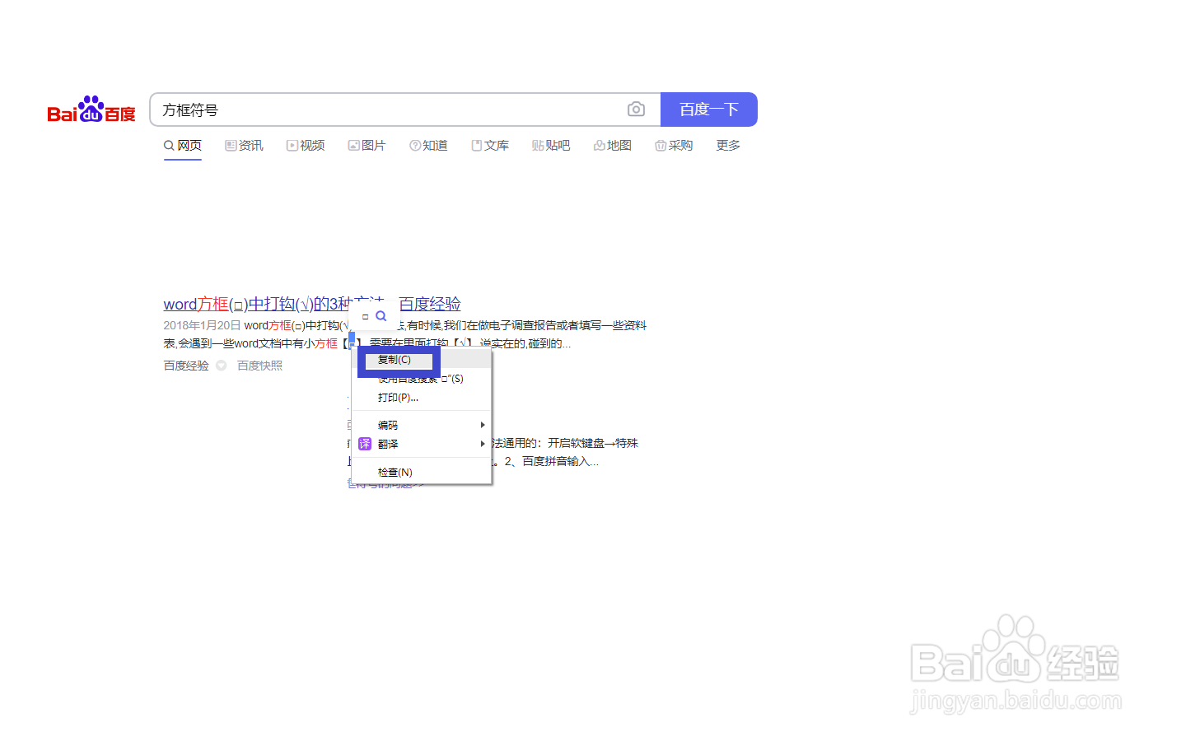Open the 更多 more options menu

click(x=727, y=145)
